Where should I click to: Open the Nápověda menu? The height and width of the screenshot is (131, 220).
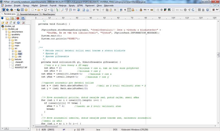pyautogui.click(x=109, y=6)
